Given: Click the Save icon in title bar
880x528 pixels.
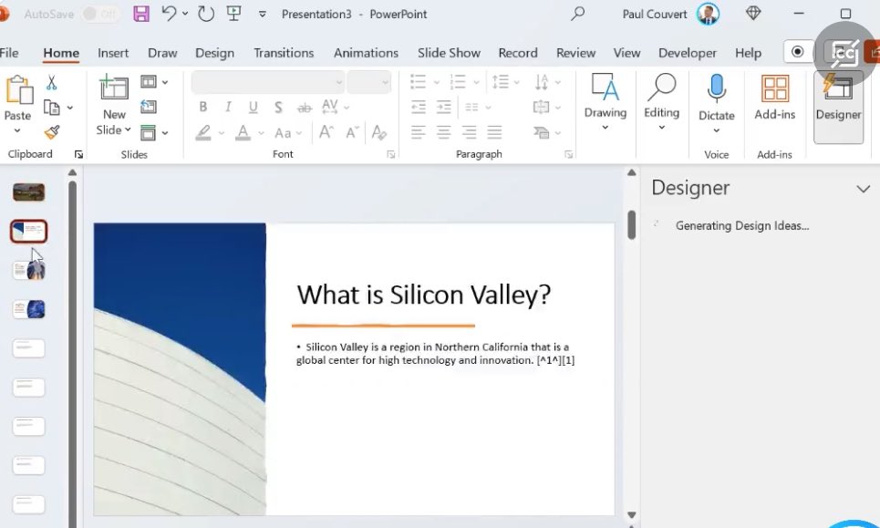Looking at the screenshot, I should (x=141, y=14).
